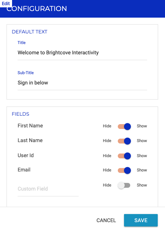Turn off the Email field toggle
This screenshot has width=165, height=235.
[124, 170]
